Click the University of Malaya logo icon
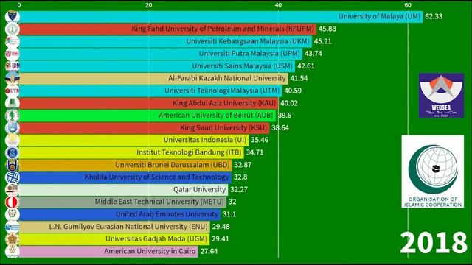 point(13,16)
